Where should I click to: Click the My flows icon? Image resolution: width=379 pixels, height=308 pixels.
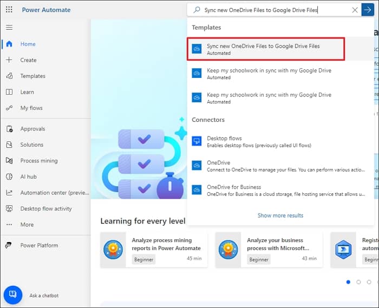[9, 108]
